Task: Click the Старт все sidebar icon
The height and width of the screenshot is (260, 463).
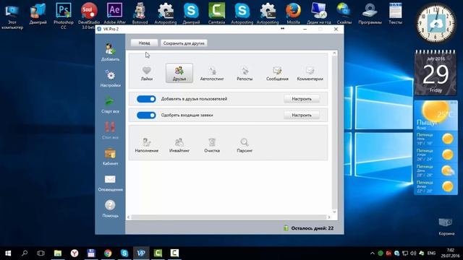Action: coord(110,104)
